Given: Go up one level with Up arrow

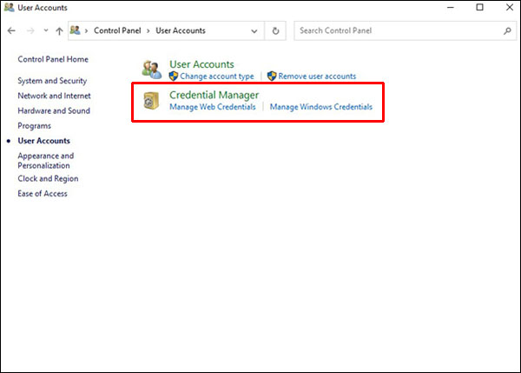Looking at the screenshot, I should [x=59, y=31].
